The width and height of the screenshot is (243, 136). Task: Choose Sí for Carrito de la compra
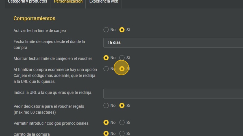tap(122, 133)
